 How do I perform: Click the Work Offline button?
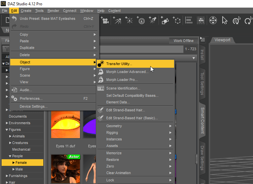pos(183,41)
